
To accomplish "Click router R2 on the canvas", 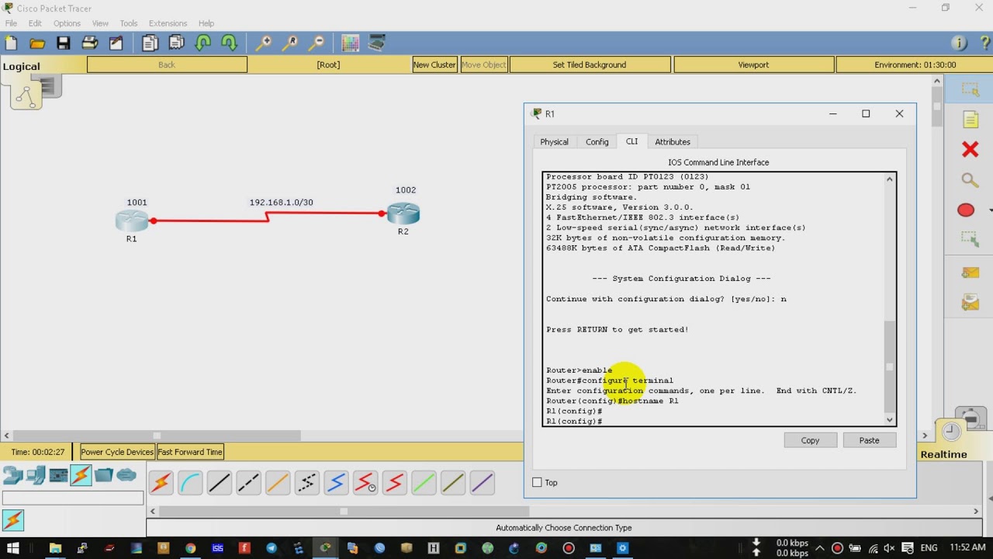I will coord(403,213).
